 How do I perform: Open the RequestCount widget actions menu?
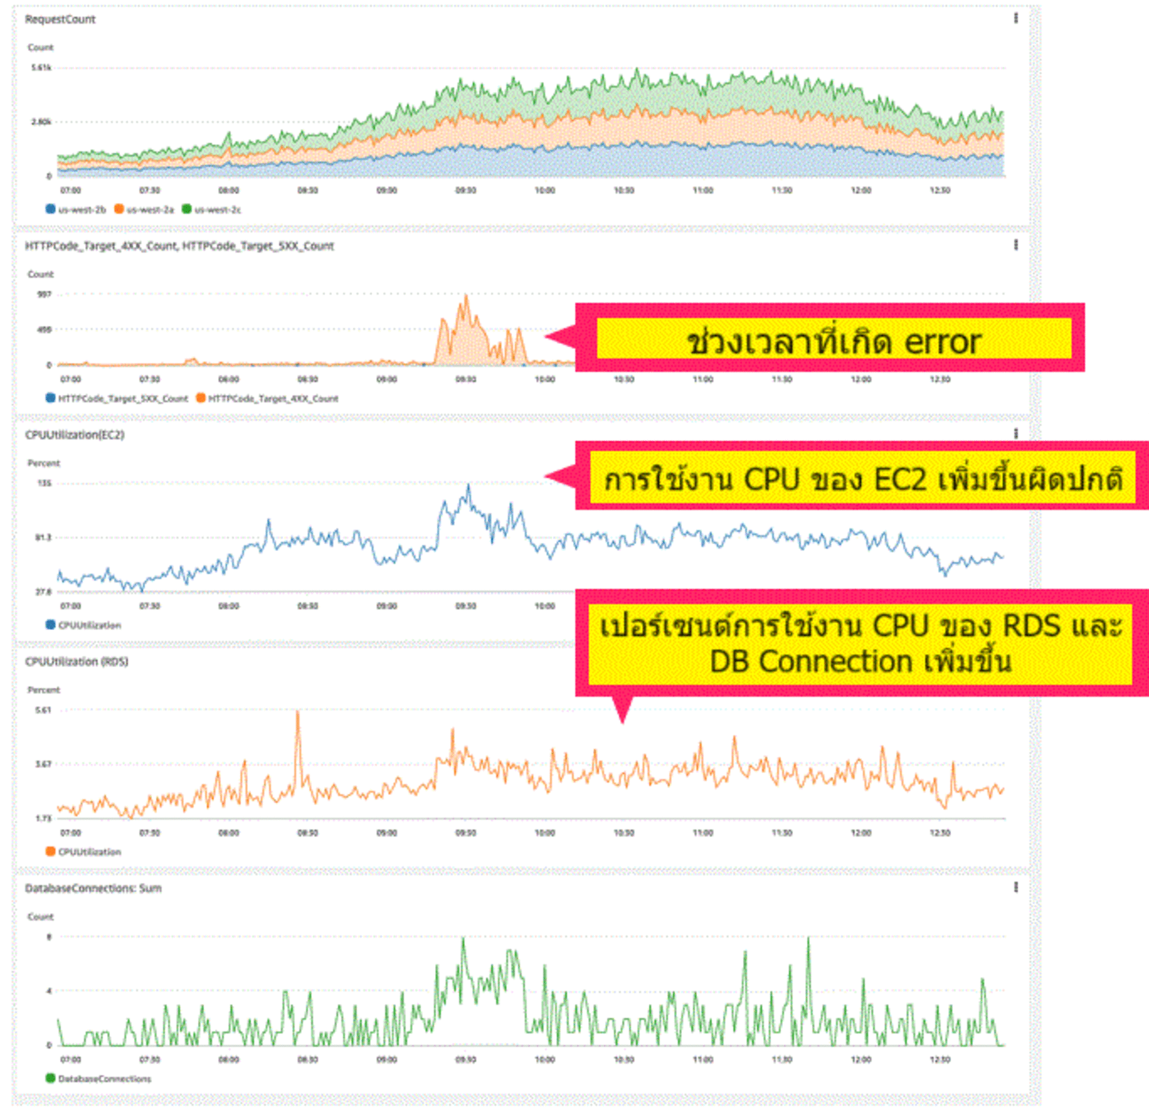pos(1016,18)
